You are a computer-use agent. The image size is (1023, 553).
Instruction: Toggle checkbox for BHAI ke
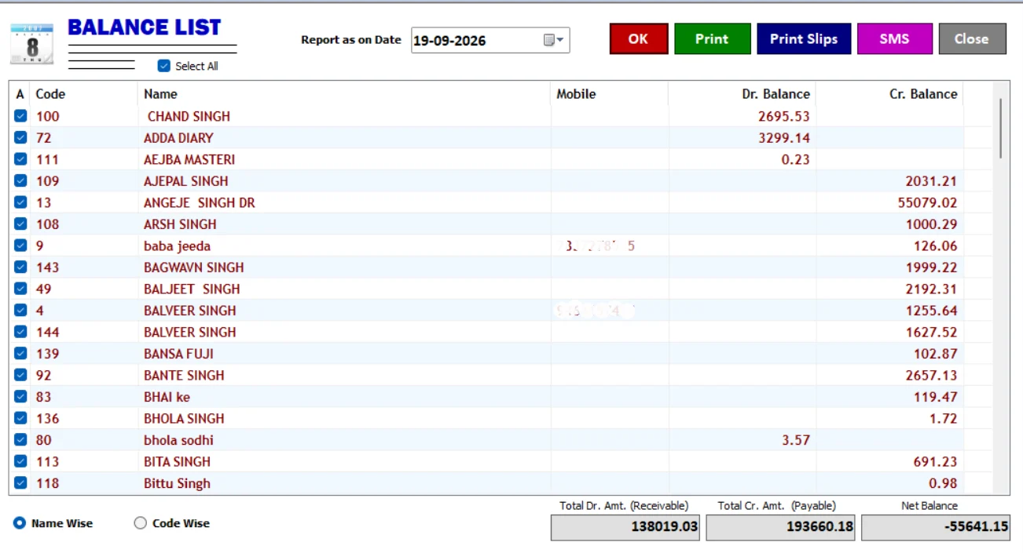click(20, 396)
